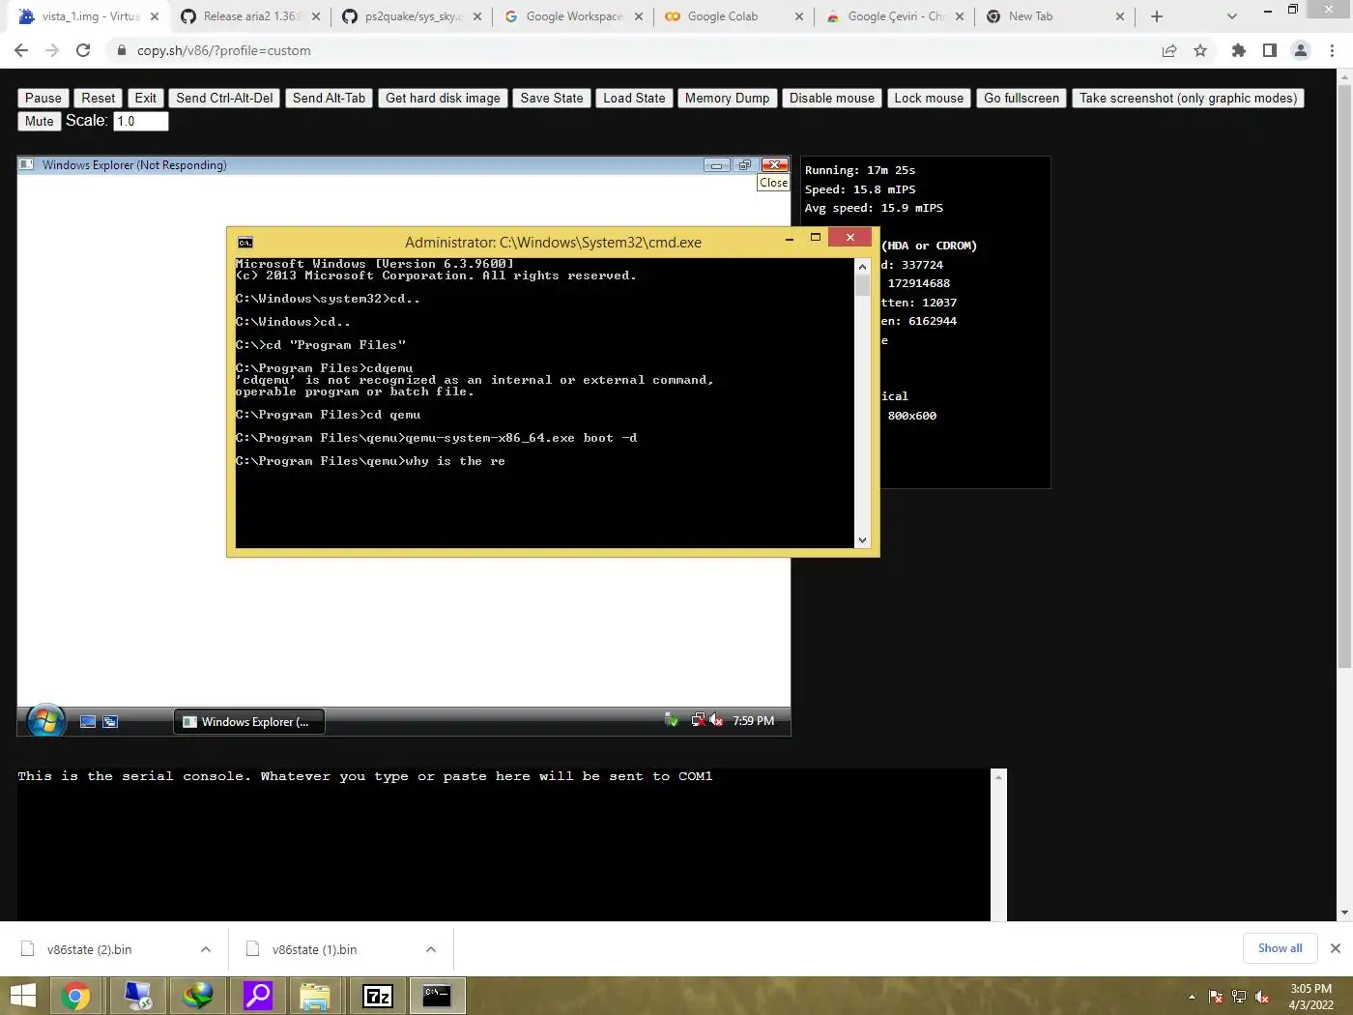Open Internet Download Manager in host taskbar
This screenshot has width=1353, height=1015.
tap(197, 996)
